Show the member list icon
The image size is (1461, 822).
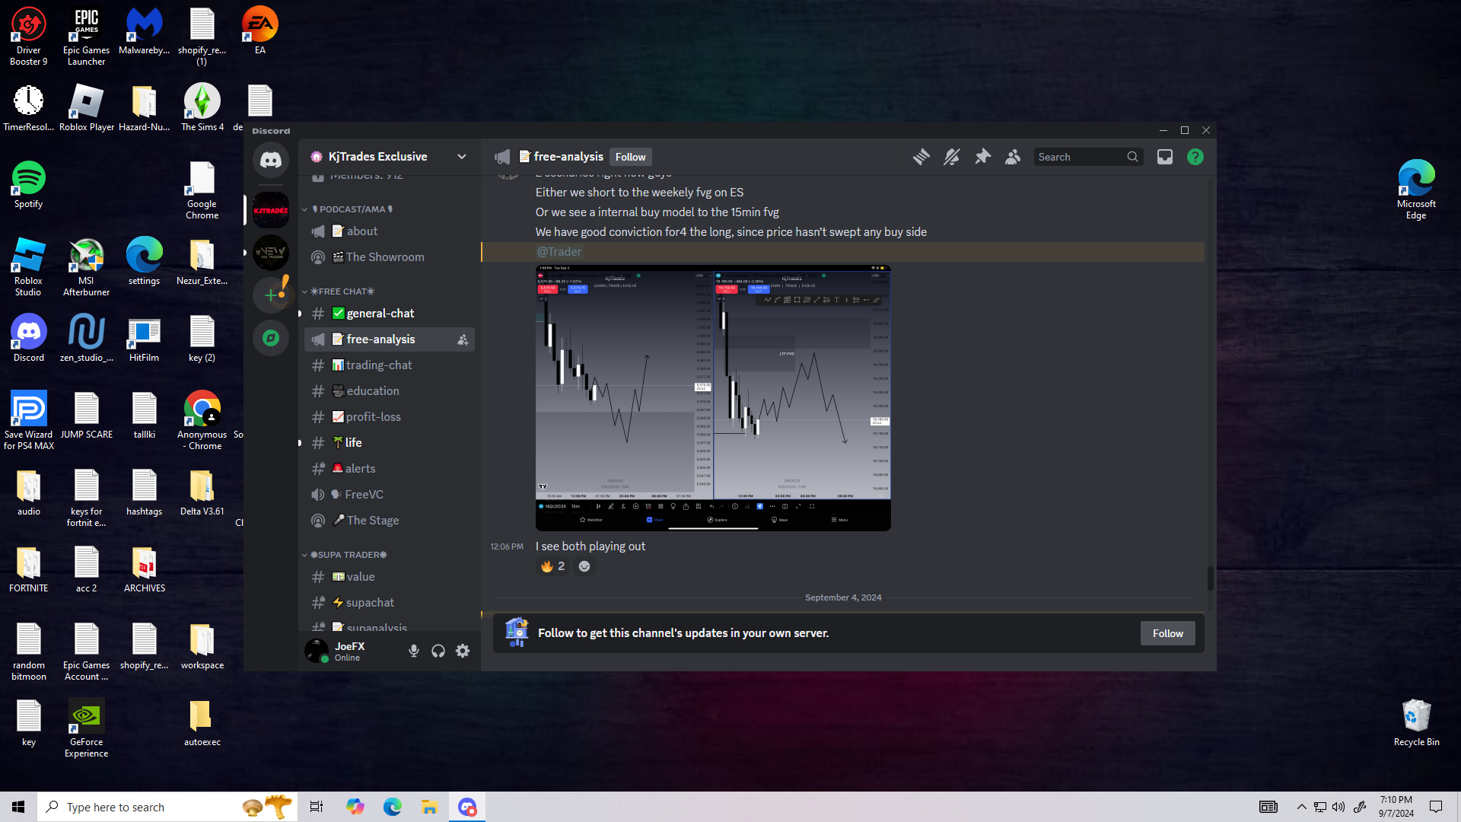(x=1013, y=157)
